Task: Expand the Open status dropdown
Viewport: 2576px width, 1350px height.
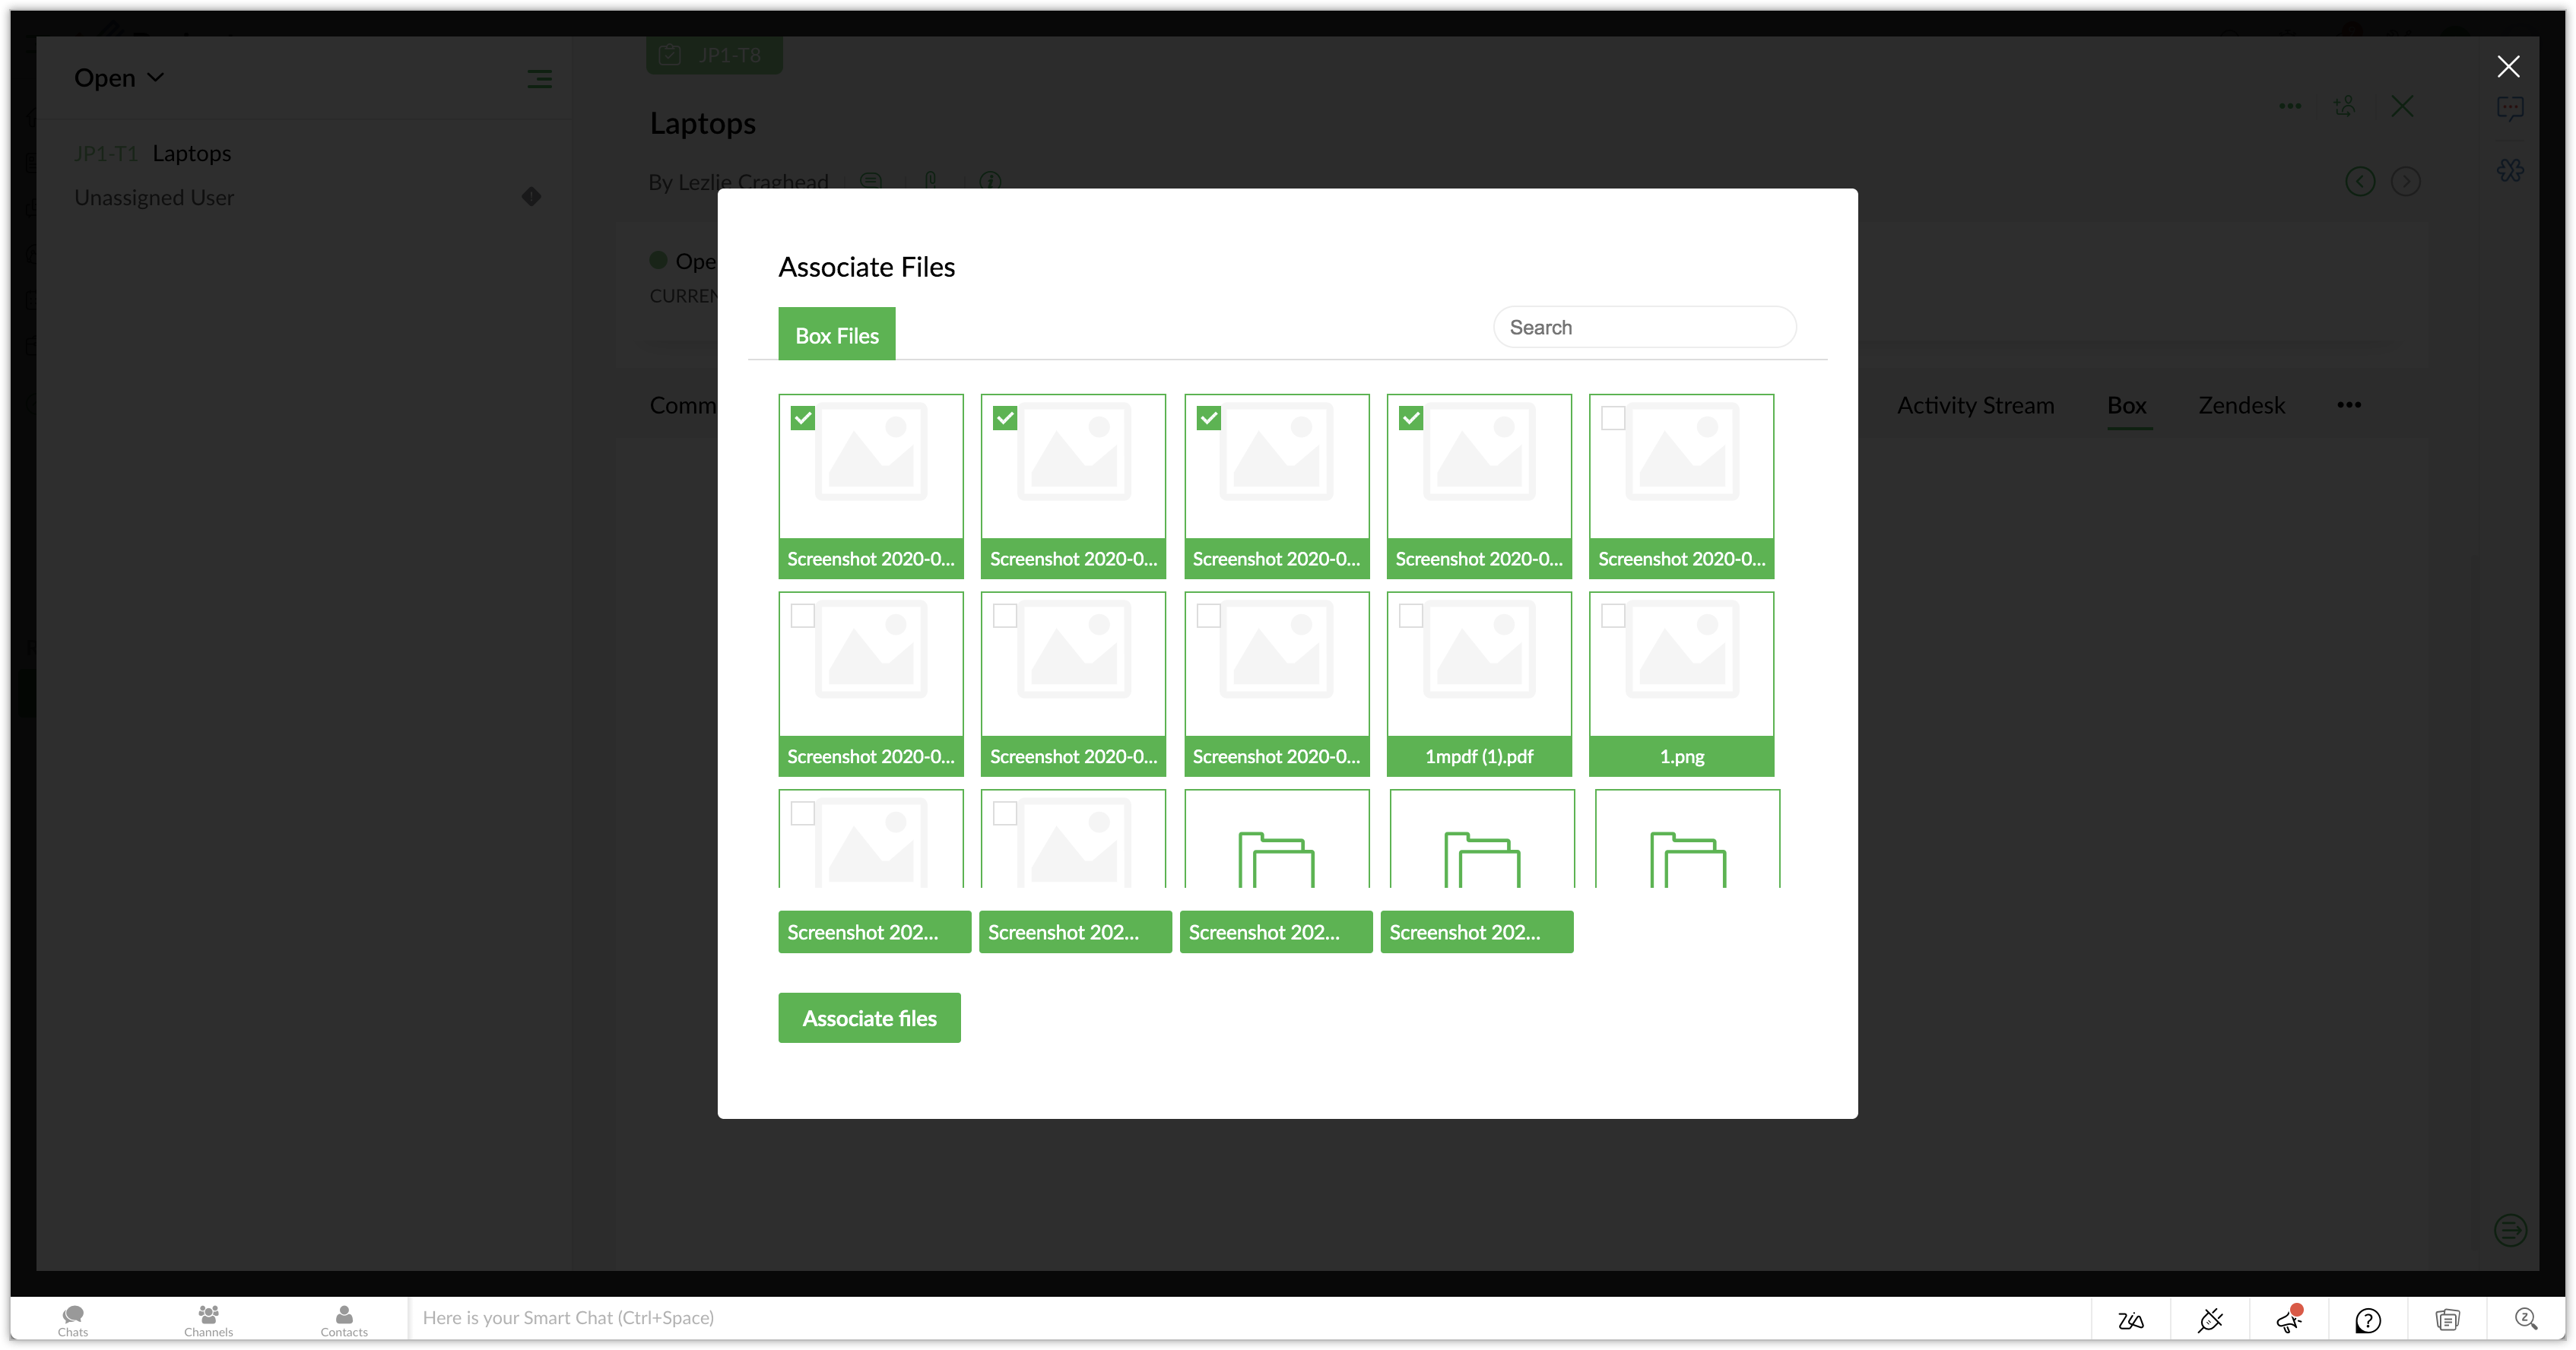Action: (x=118, y=78)
